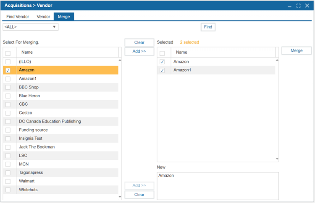Check Amazon1 in the Select For Merging list
Image resolution: width=315 pixels, height=203 pixels.
point(8,79)
